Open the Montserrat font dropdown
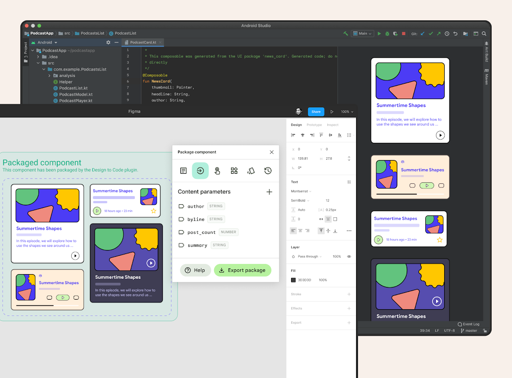 coord(301,191)
